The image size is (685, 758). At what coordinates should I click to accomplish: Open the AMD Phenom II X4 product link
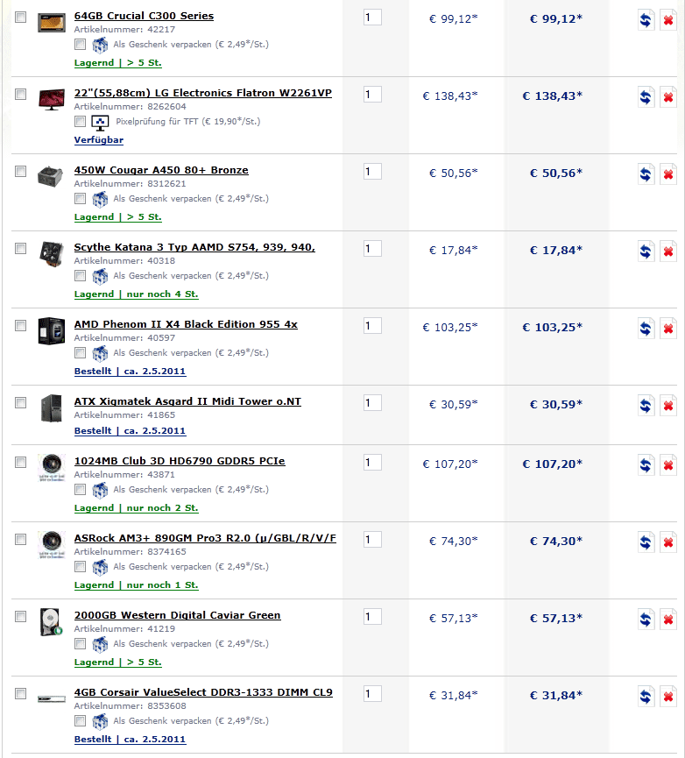point(186,324)
